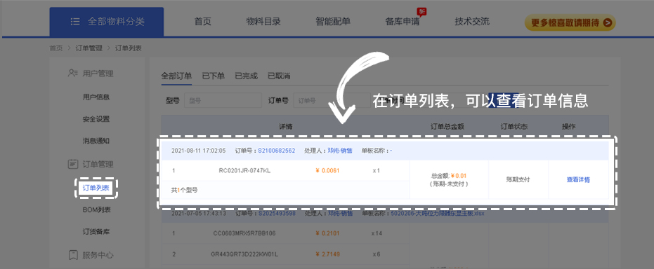Expand the 用户管理 sidebar section

(x=98, y=74)
